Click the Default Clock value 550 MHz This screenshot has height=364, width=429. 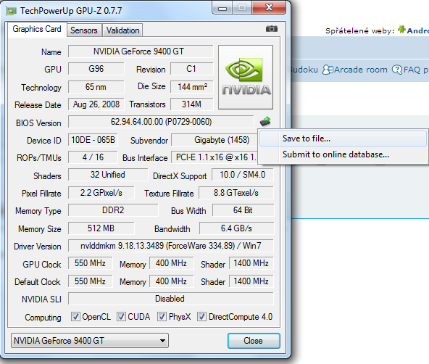click(91, 281)
